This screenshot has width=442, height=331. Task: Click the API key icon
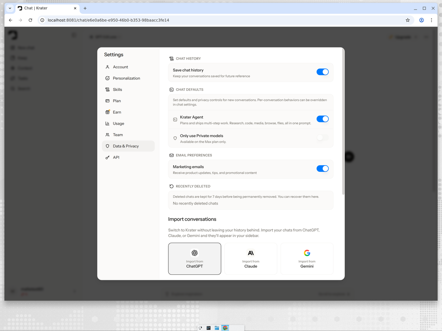pos(108,157)
